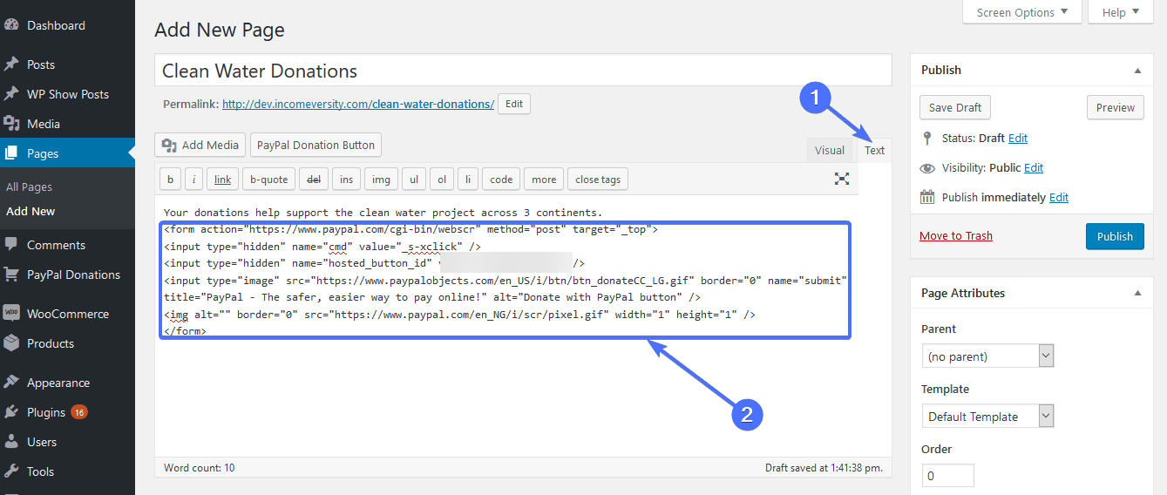
Task: Click the ul quicktag button
Action: [x=414, y=180]
